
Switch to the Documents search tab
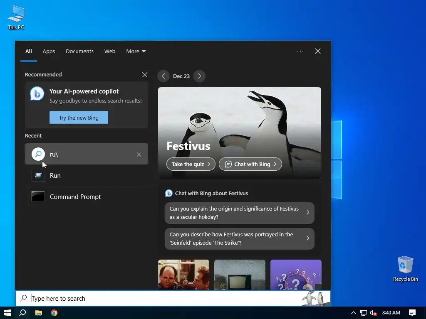pyautogui.click(x=79, y=51)
